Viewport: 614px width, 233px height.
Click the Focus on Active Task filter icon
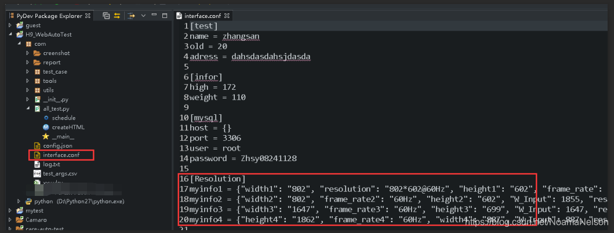tap(131, 16)
